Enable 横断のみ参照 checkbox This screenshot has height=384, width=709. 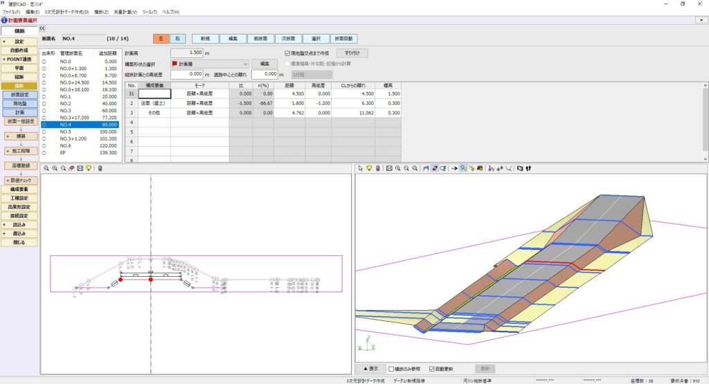[392, 369]
